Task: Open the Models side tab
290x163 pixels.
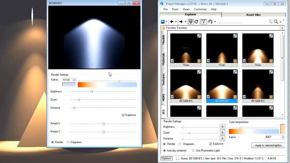Action: click(x=163, y=40)
